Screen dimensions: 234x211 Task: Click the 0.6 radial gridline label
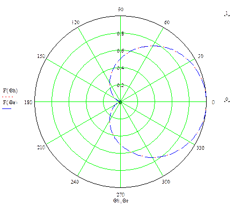pos(120,50)
